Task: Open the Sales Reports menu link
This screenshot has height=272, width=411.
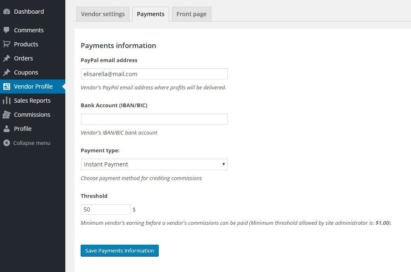Action: [x=32, y=101]
